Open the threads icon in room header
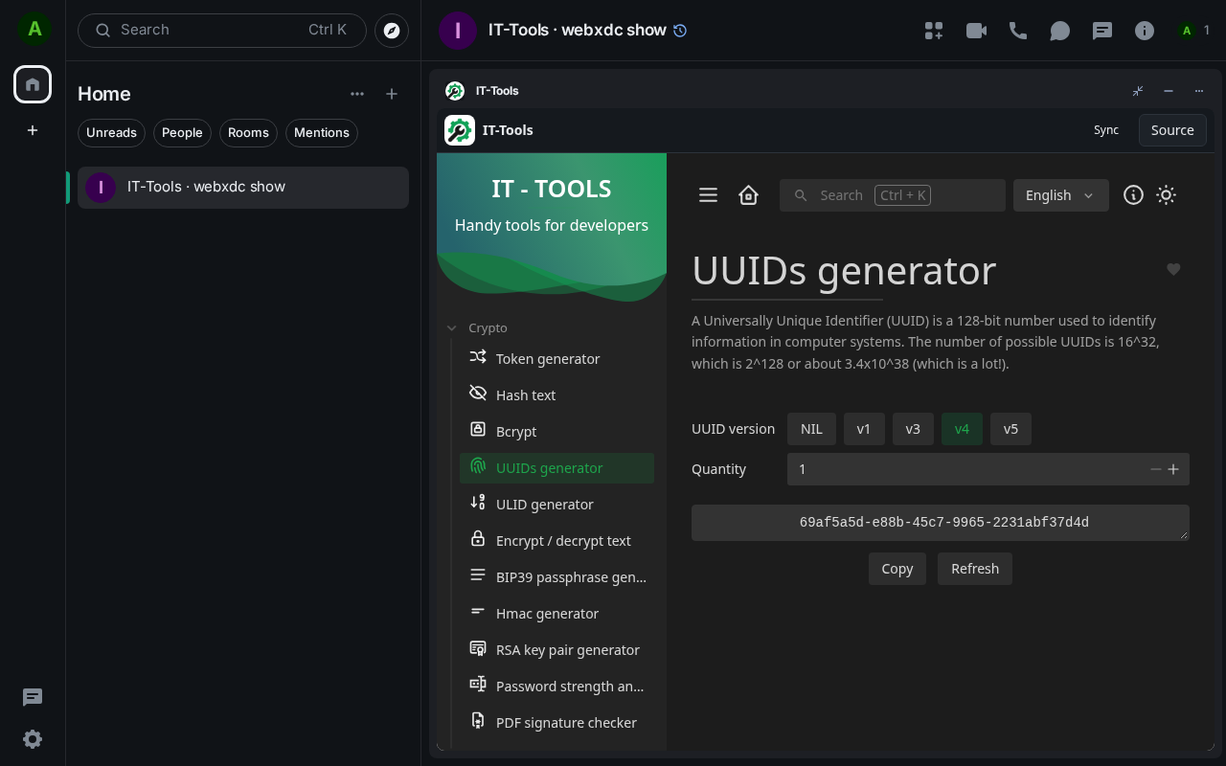Screen dimensions: 1226x766 1102,31
